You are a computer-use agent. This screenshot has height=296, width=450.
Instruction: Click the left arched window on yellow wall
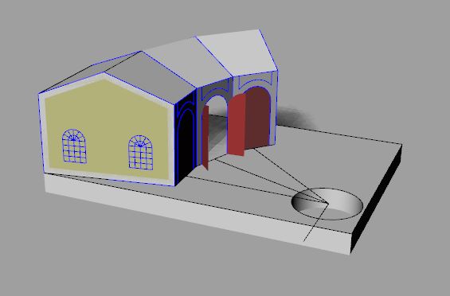click(x=74, y=146)
